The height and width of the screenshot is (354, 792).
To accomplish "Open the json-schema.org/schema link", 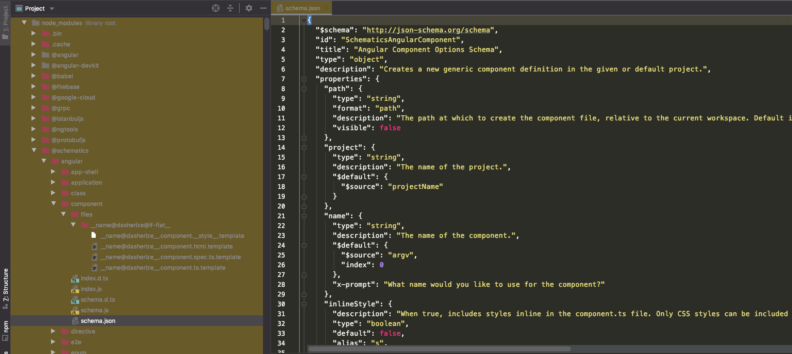I will pyautogui.click(x=428, y=30).
